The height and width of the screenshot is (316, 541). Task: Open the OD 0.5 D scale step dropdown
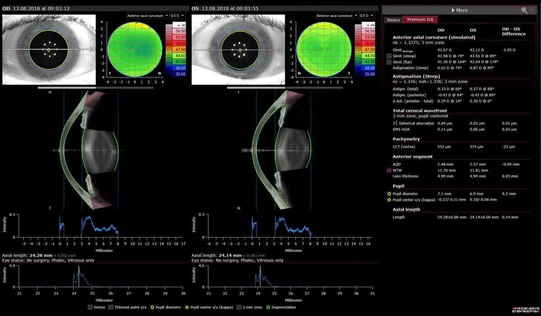pyautogui.click(x=178, y=16)
